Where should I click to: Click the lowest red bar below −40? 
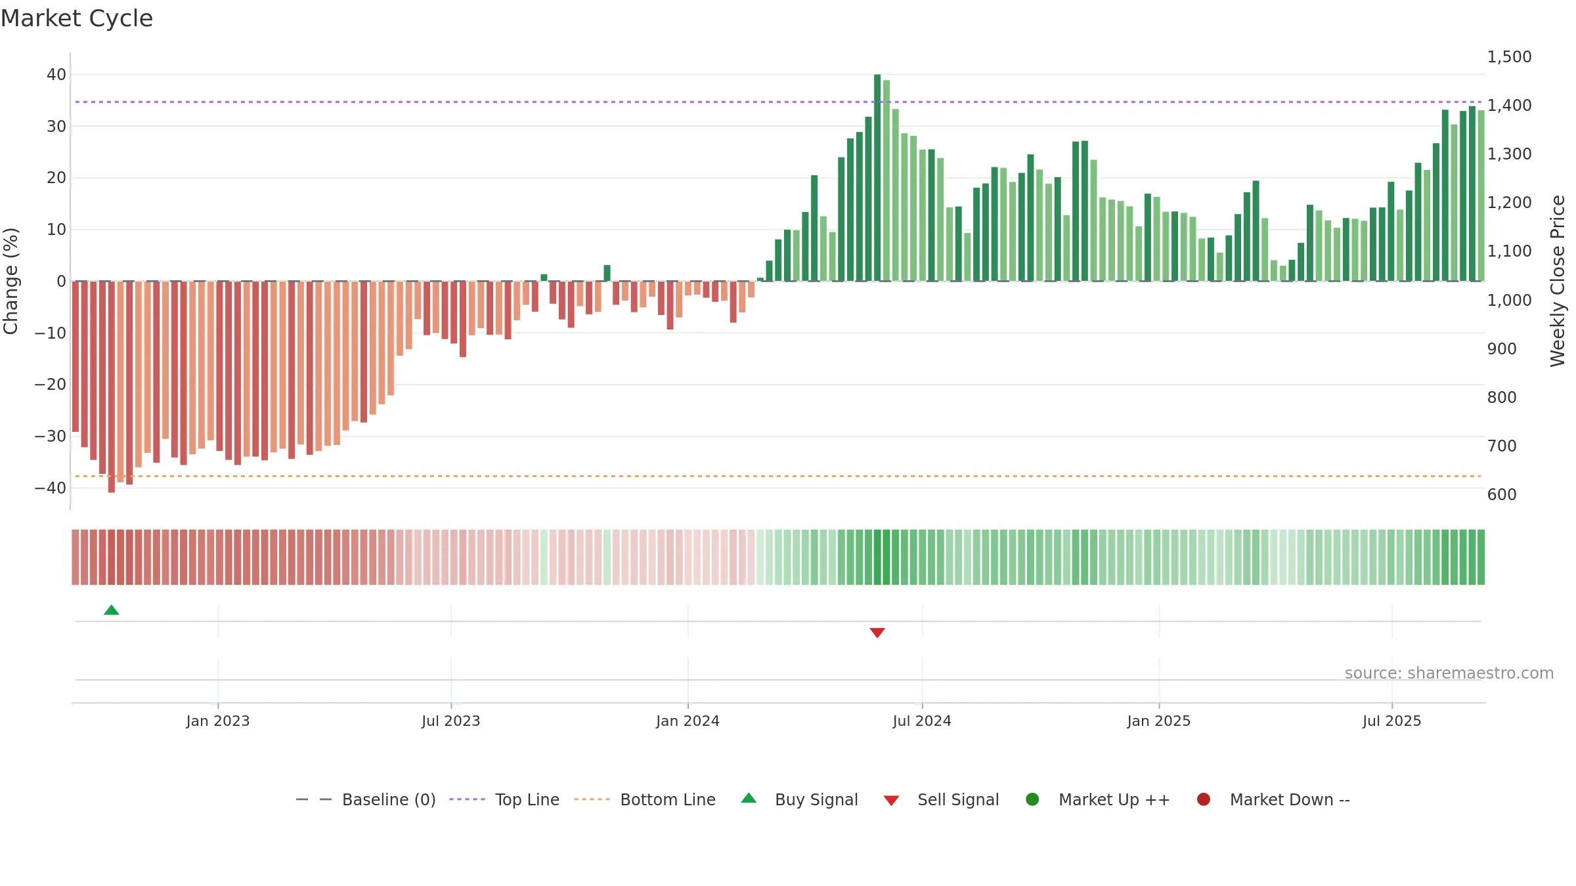point(112,387)
